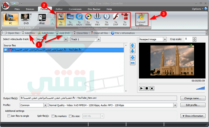Screen dimensions: 209x127
Task: Open the Reaspect image dropdown
Action: (165, 39)
